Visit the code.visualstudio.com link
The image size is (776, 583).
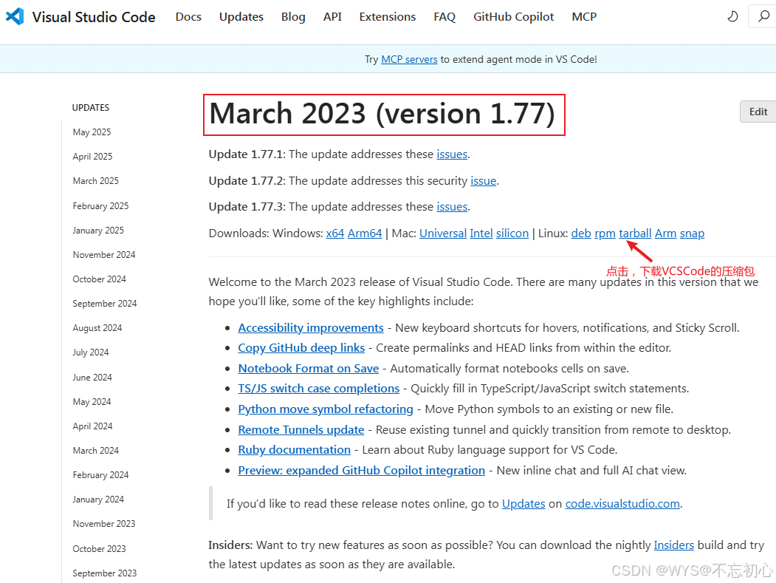point(622,504)
